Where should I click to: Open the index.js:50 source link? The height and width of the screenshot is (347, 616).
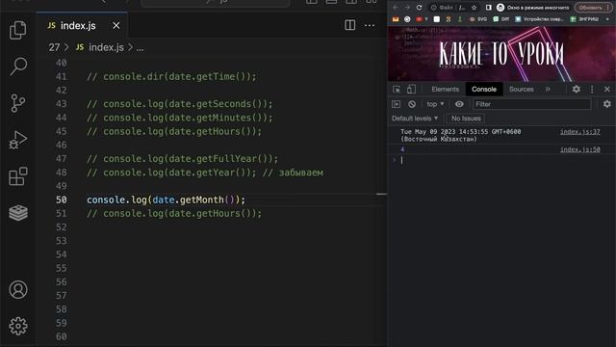pyautogui.click(x=579, y=149)
